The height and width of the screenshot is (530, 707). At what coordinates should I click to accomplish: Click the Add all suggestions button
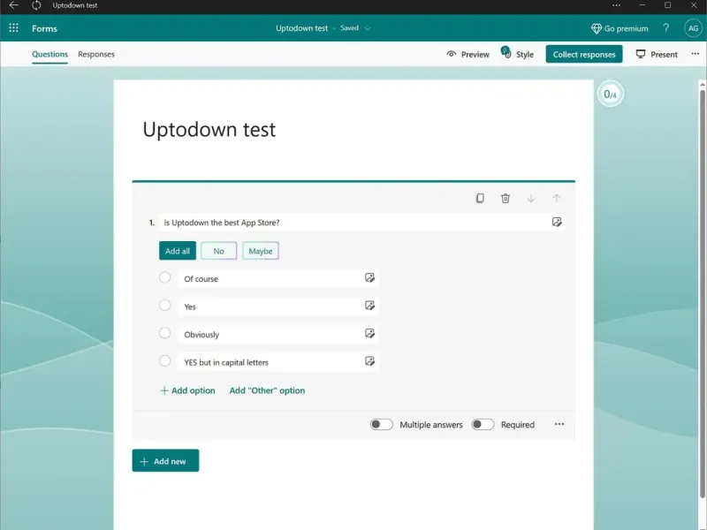(178, 251)
